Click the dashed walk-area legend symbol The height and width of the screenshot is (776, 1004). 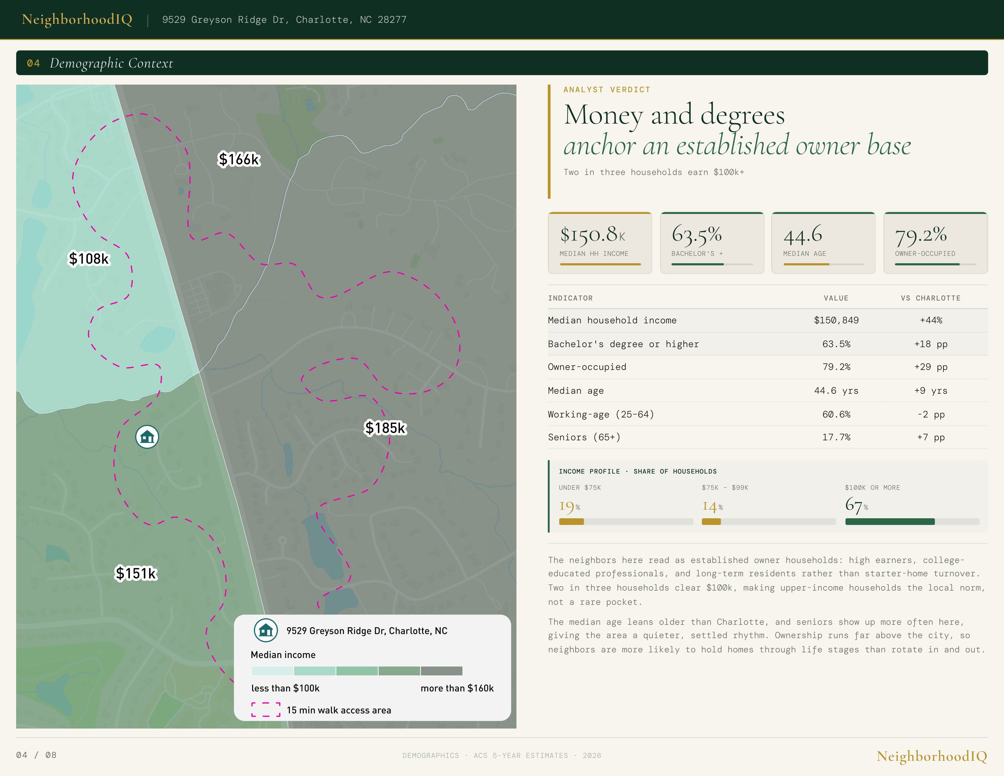(x=266, y=709)
